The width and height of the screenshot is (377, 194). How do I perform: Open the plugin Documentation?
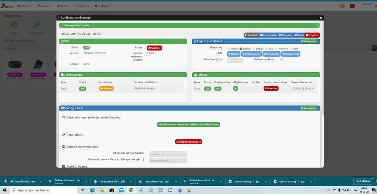click(268, 35)
